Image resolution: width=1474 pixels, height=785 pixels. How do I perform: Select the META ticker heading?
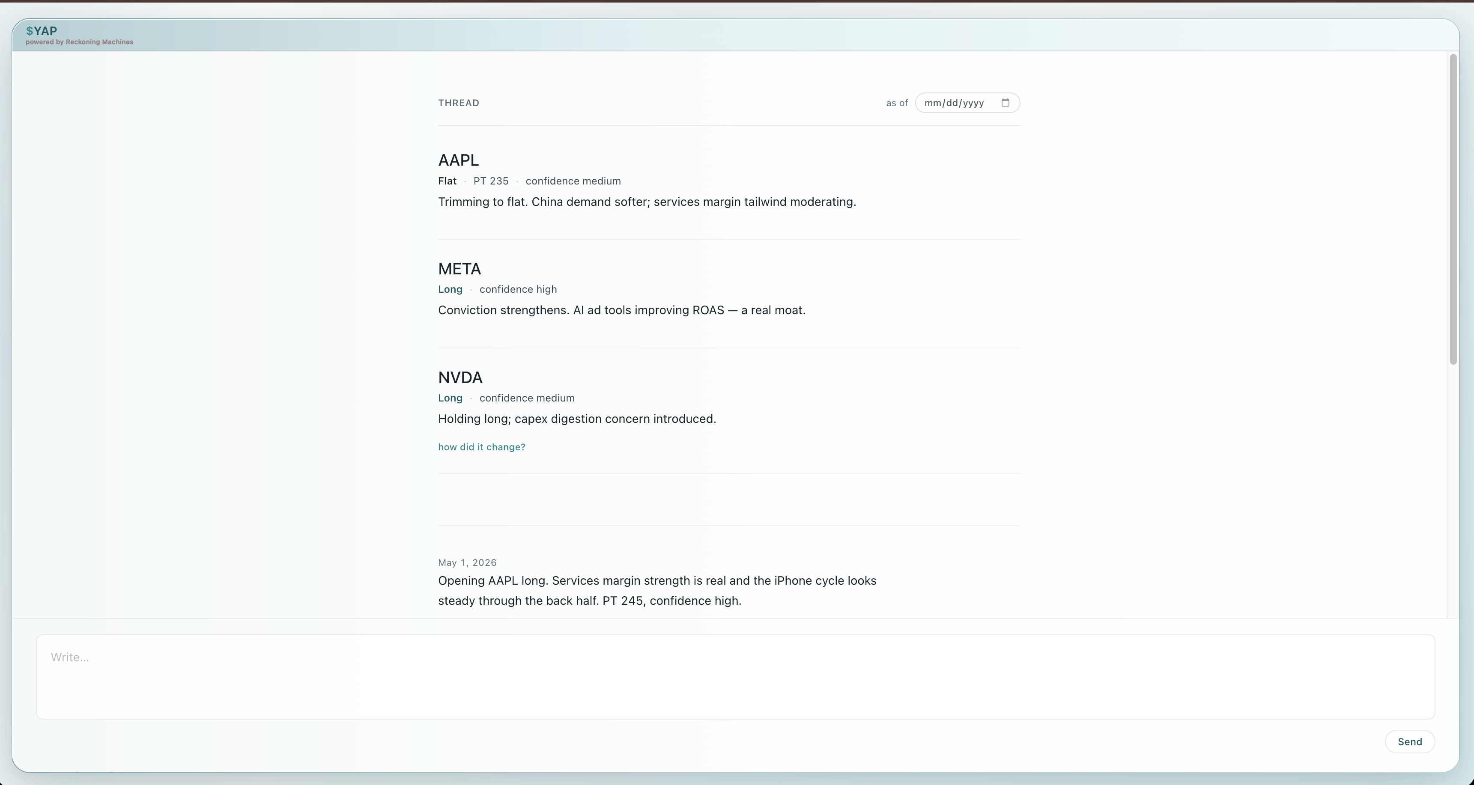click(x=460, y=269)
